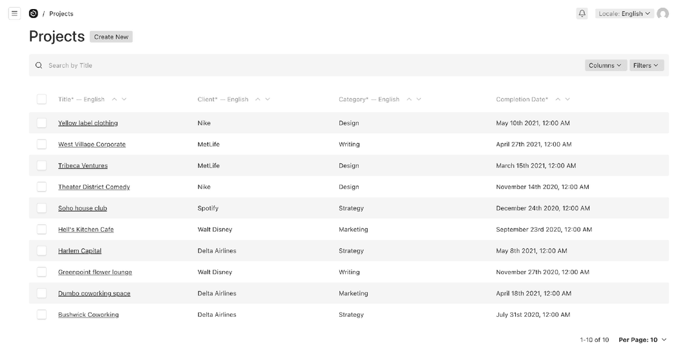The width and height of the screenshot is (698, 353).
Task: Open the Soho house club project
Action: click(82, 208)
